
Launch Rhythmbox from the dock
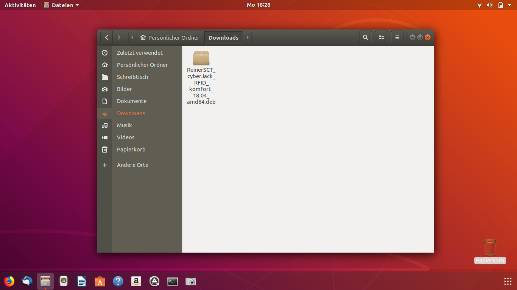[x=64, y=281]
